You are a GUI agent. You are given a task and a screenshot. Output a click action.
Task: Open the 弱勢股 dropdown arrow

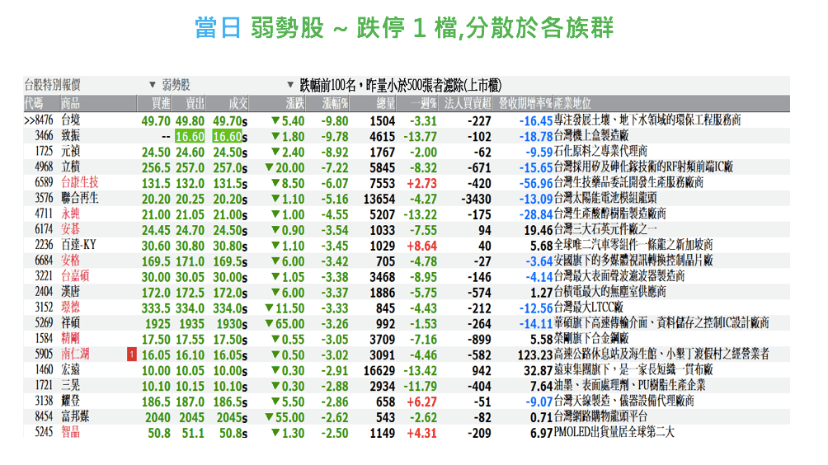152,85
